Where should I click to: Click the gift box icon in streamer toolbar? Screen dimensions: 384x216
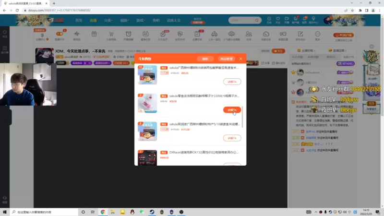click(94, 34)
